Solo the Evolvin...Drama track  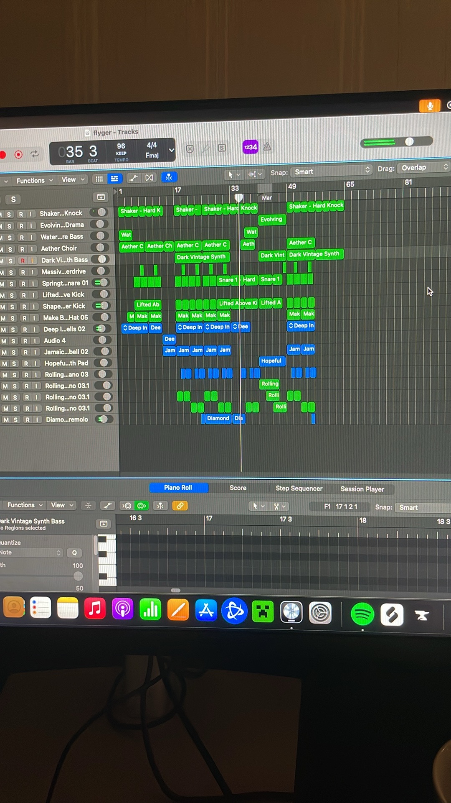(x=10, y=226)
